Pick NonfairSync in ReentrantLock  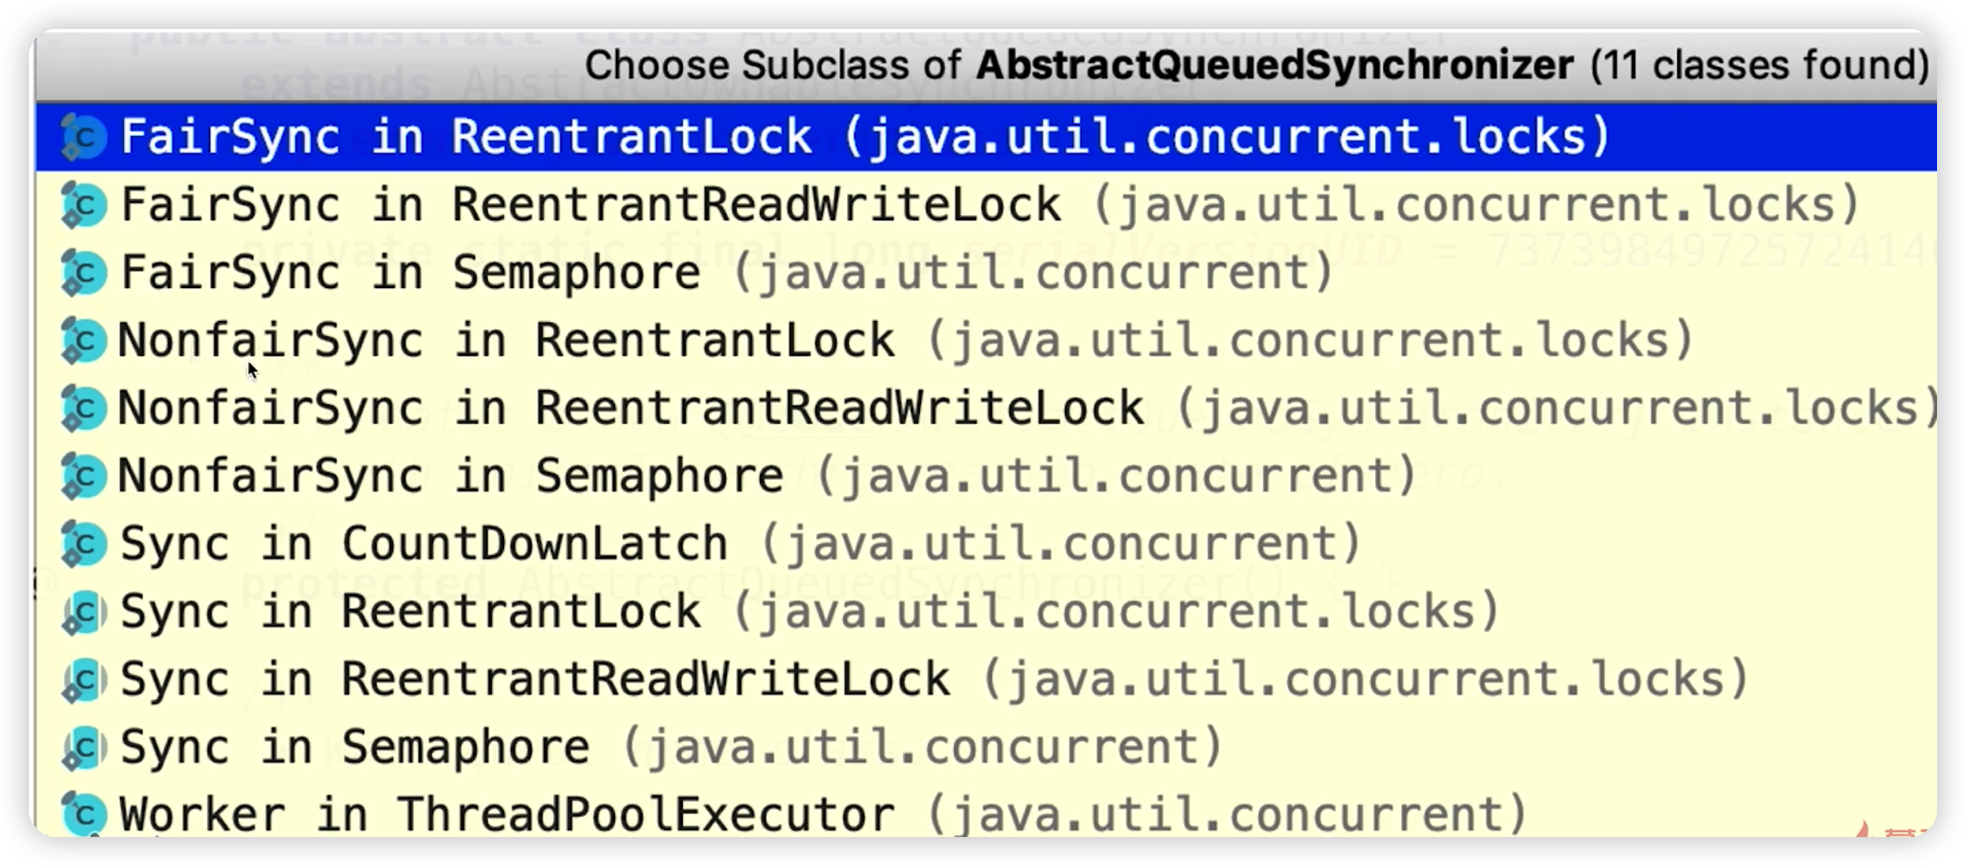coord(986,340)
